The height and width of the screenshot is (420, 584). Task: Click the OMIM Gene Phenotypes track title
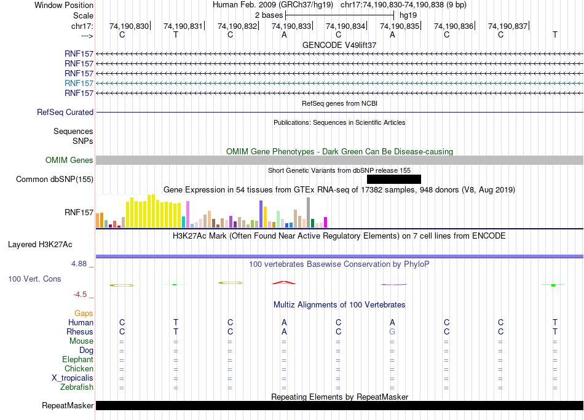pyautogui.click(x=339, y=152)
